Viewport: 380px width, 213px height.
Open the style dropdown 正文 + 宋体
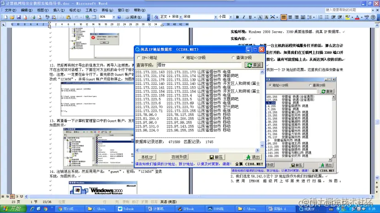(x=180, y=17)
